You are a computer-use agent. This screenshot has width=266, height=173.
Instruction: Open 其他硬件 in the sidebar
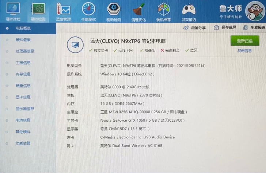tap(23, 132)
